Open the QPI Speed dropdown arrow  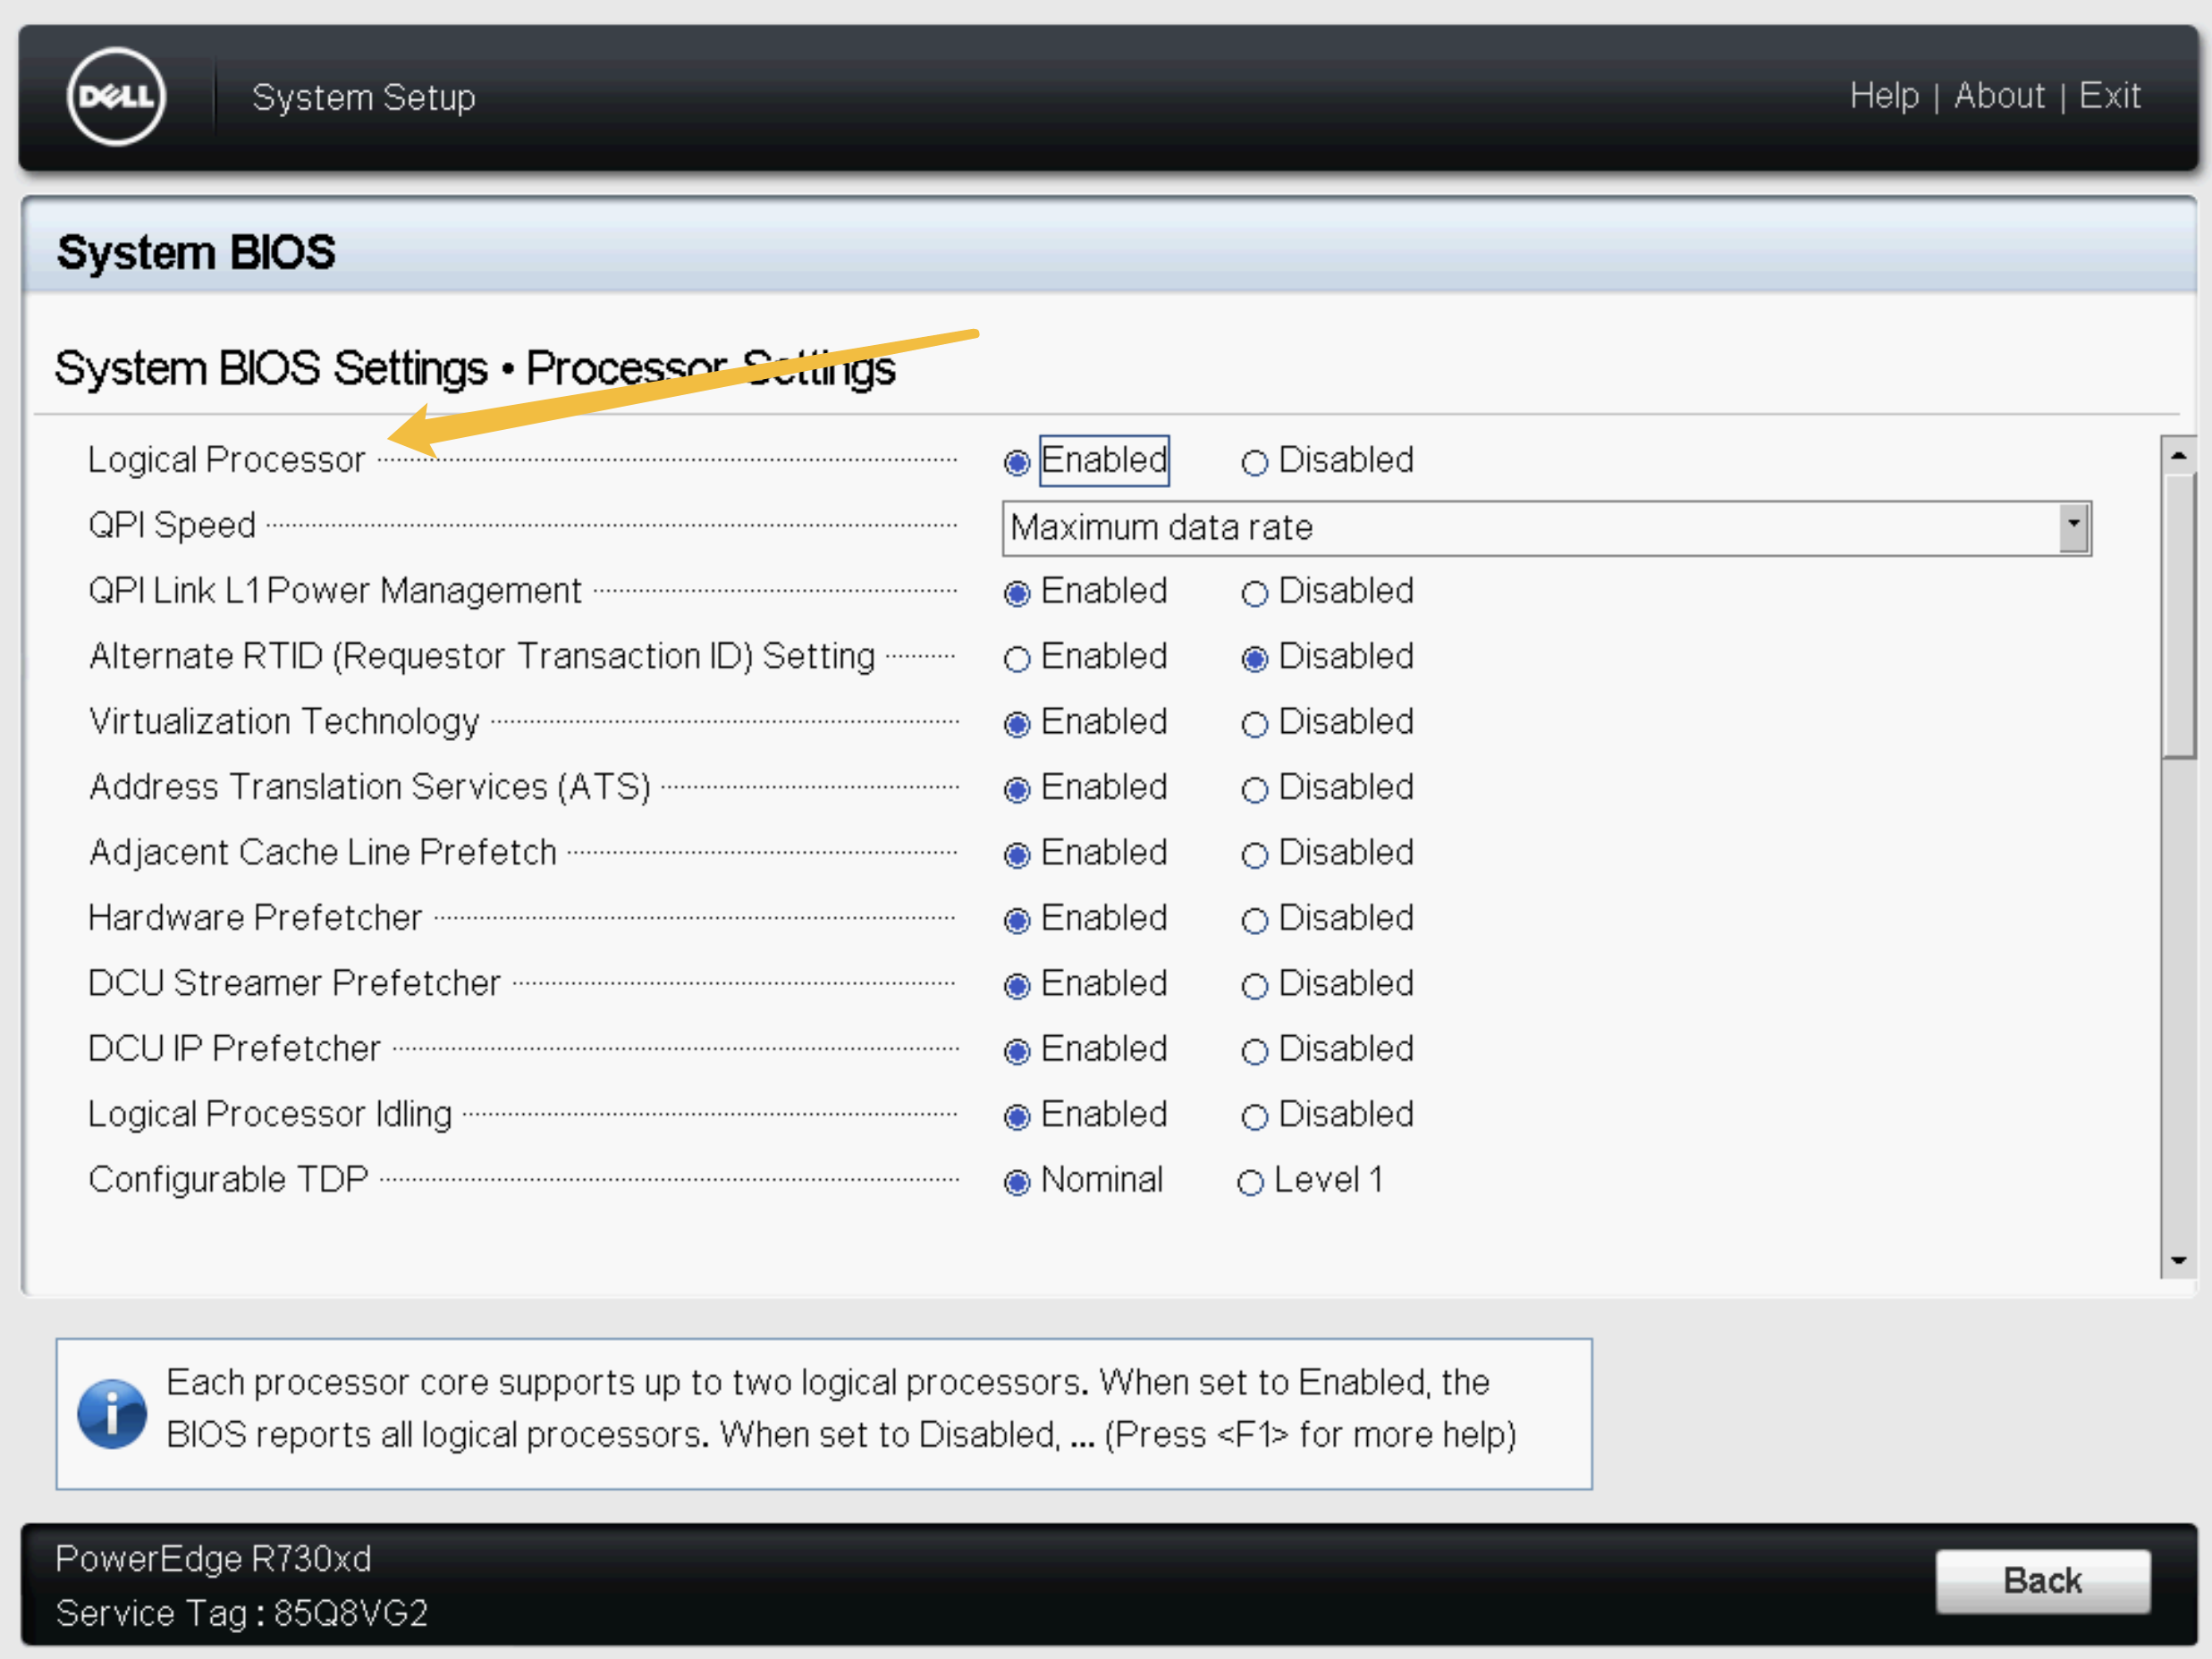pos(2074,528)
